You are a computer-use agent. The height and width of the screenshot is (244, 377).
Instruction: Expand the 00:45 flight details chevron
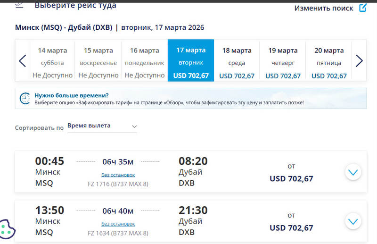353,172
